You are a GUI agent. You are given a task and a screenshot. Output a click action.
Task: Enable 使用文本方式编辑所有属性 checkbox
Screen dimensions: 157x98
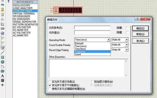click(x=50, y=89)
